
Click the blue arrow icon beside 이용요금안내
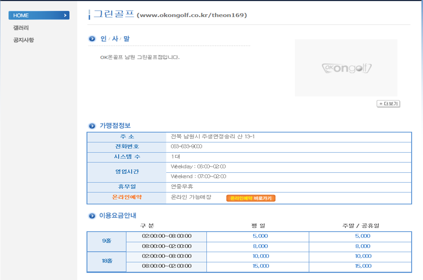click(92, 216)
